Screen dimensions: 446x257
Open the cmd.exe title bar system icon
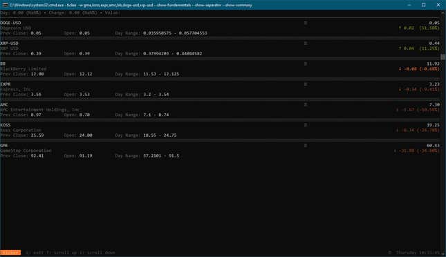click(x=5, y=5)
